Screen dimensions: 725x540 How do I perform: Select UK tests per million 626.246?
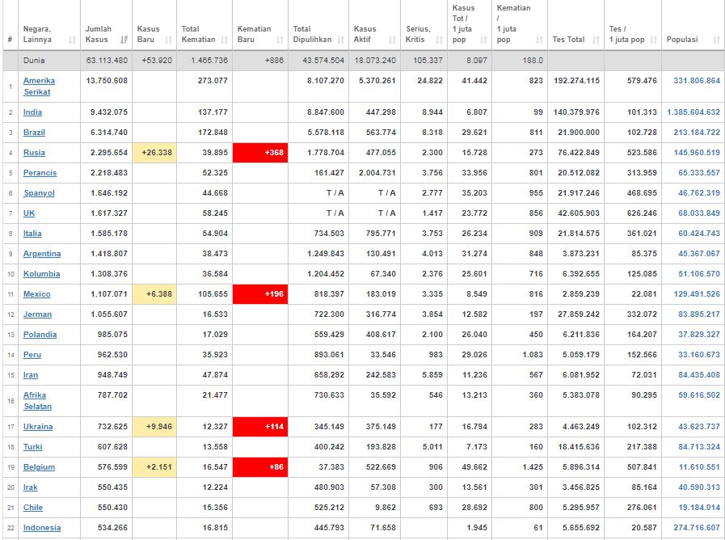642,213
